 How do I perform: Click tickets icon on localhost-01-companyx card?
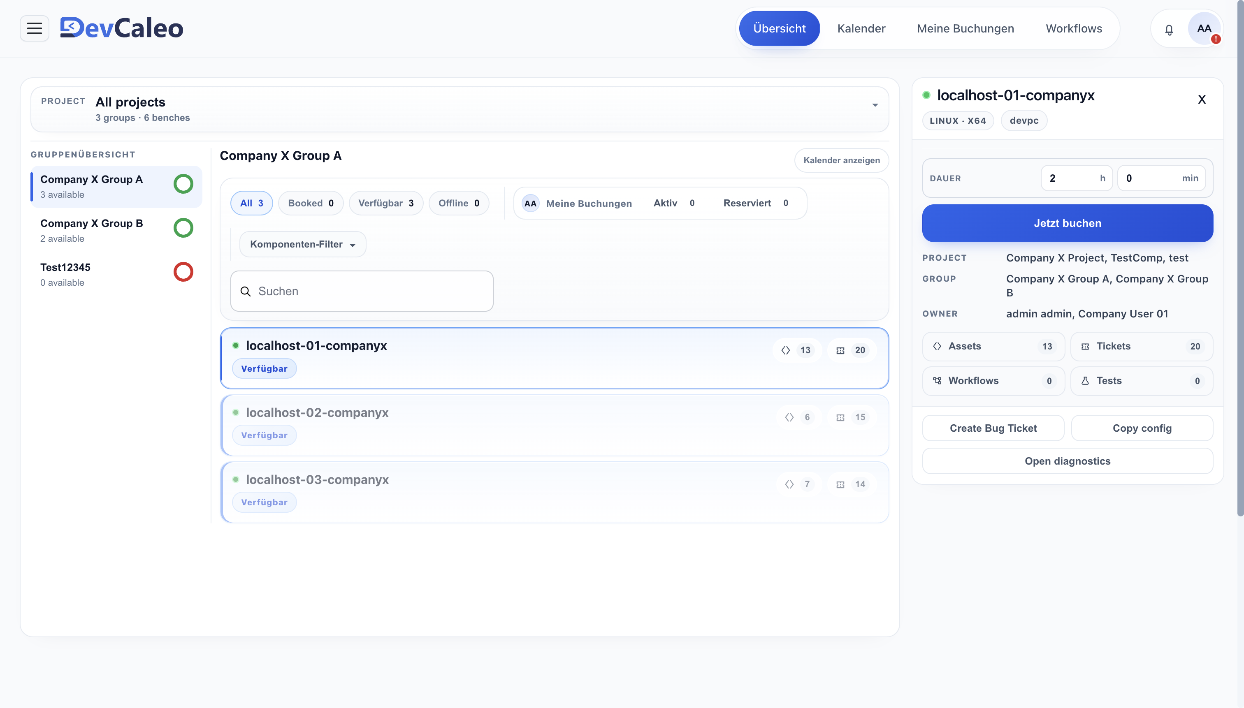840,351
